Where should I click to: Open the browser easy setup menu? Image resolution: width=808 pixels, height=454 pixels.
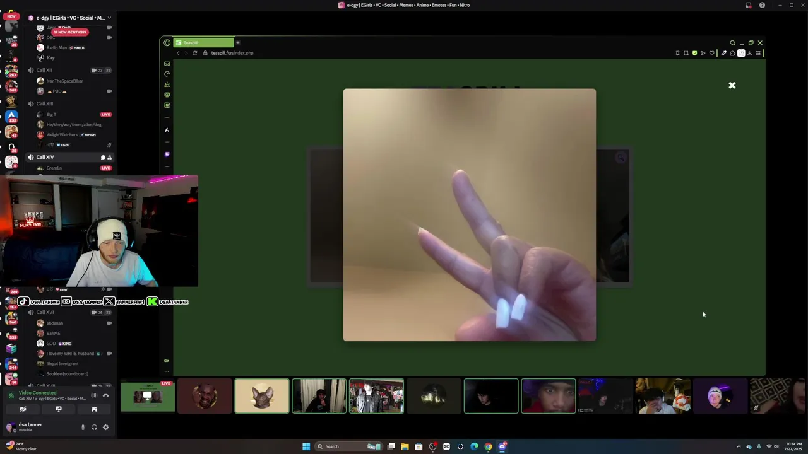coord(758,53)
